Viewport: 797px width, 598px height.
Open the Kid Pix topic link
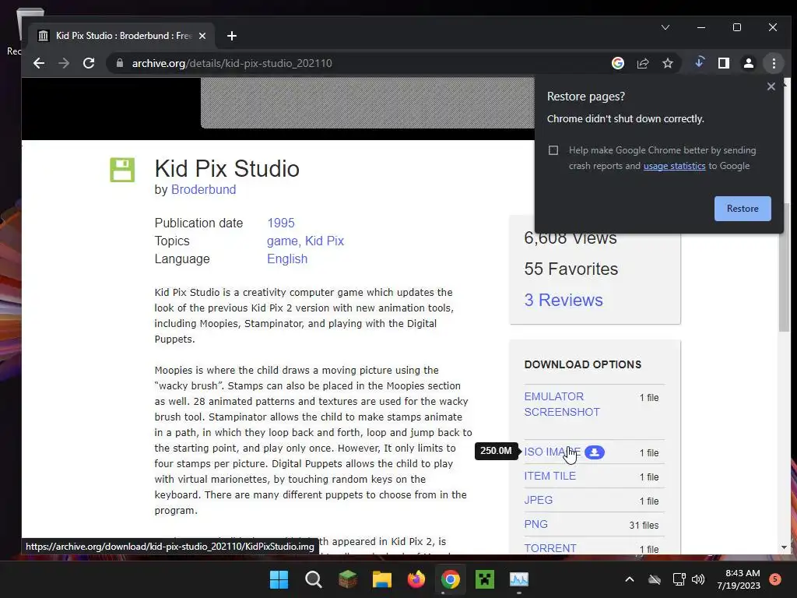tap(325, 241)
